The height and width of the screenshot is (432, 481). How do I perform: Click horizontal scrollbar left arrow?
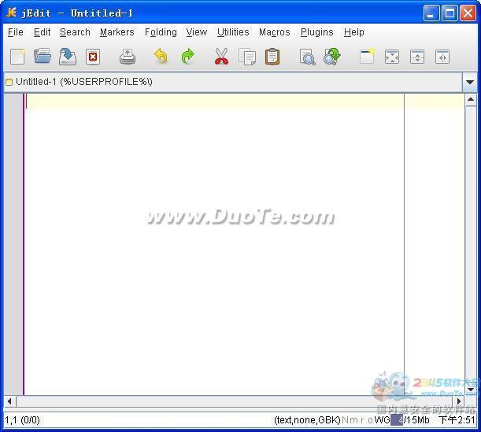9,401
